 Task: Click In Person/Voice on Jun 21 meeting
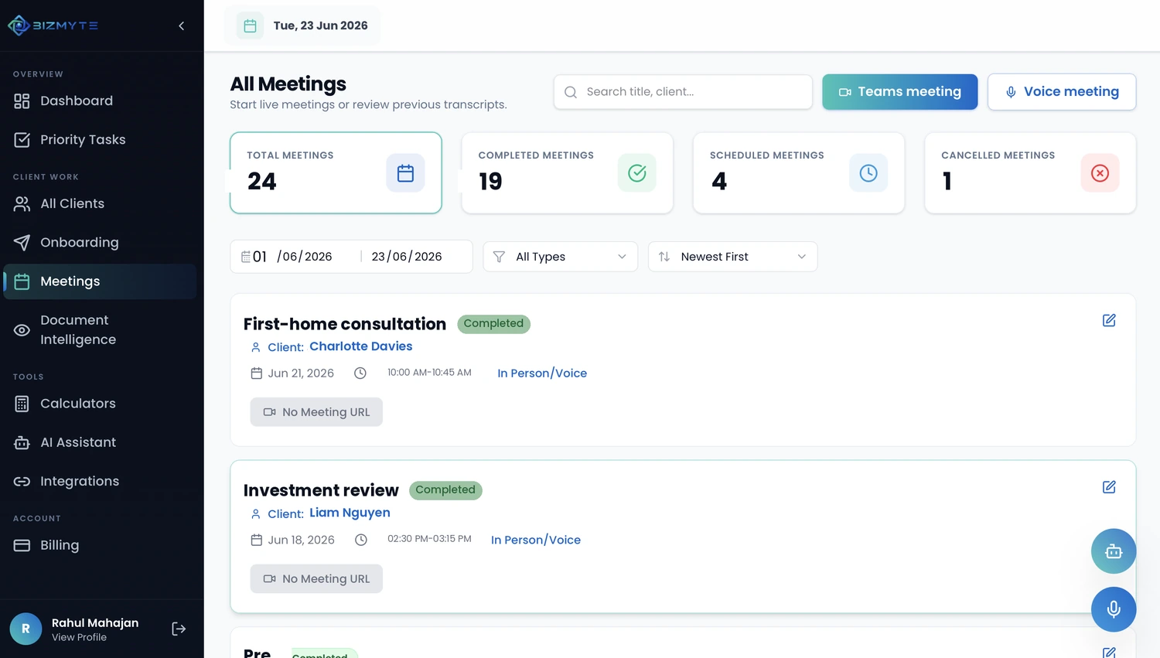click(x=542, y=373)
